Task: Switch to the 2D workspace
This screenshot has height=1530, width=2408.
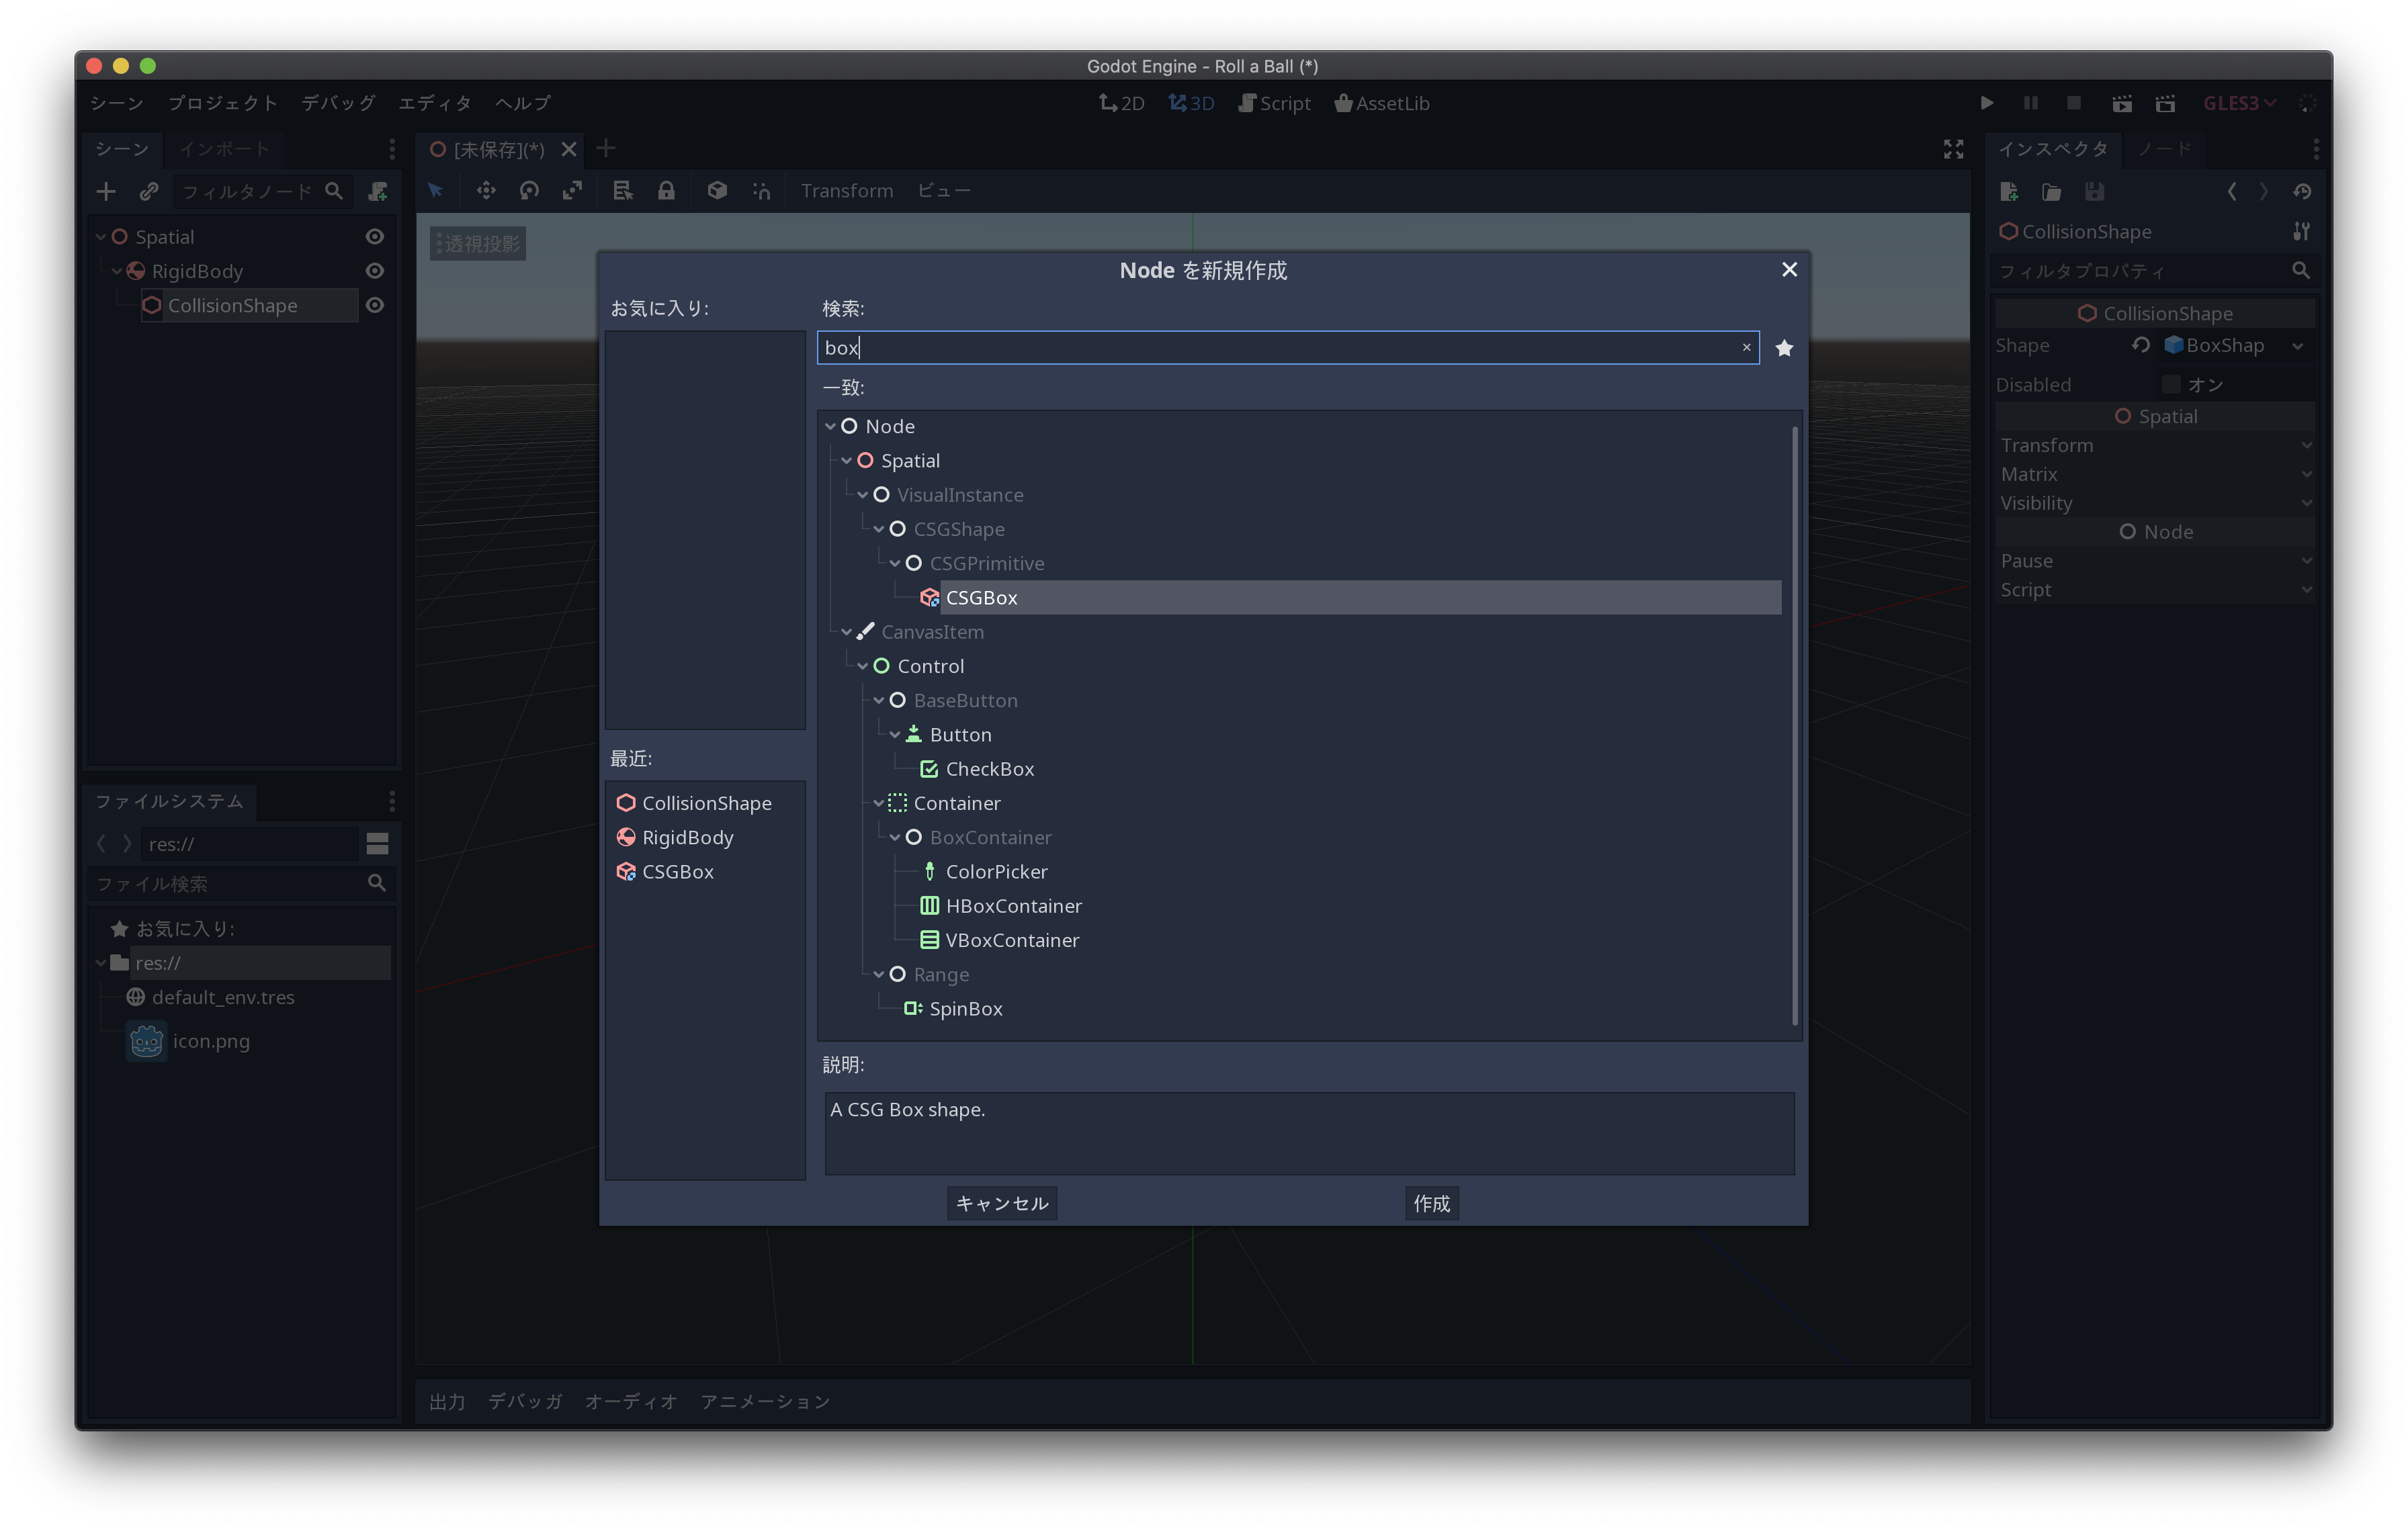Action: pos(1122,103)
